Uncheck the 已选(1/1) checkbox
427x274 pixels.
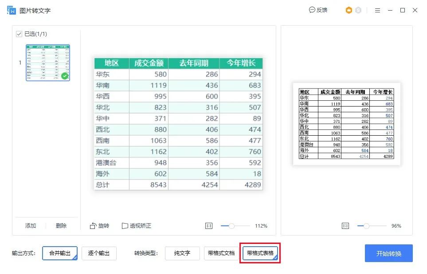coord(19,34)
